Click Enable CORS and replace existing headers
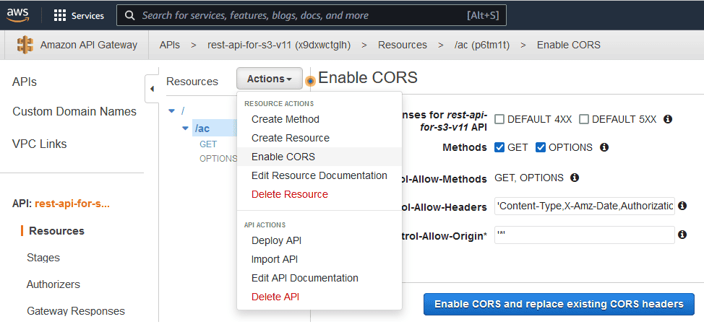This screenshot has height=327, width=704. point(559,304)
